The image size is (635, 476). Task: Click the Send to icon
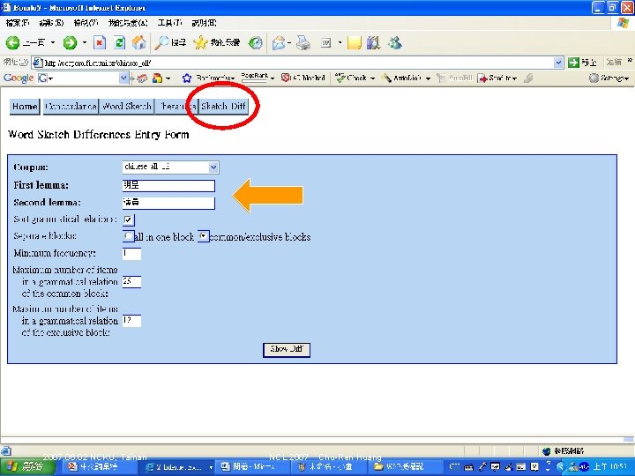(x=482, y=78)
